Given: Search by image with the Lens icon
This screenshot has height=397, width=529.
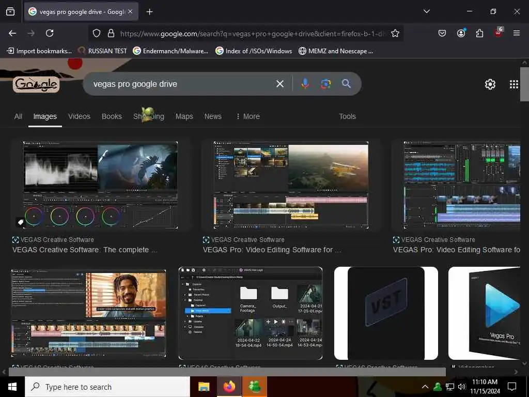Looking at the screenshot, I should click(x=325, y=84).
